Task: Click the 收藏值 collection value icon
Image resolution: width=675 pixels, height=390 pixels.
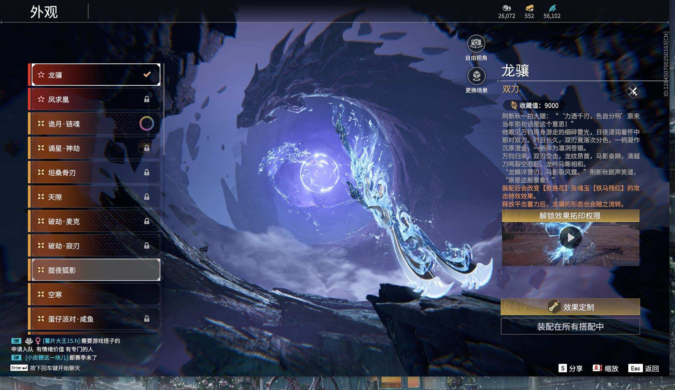Action: tap(514, 105)
